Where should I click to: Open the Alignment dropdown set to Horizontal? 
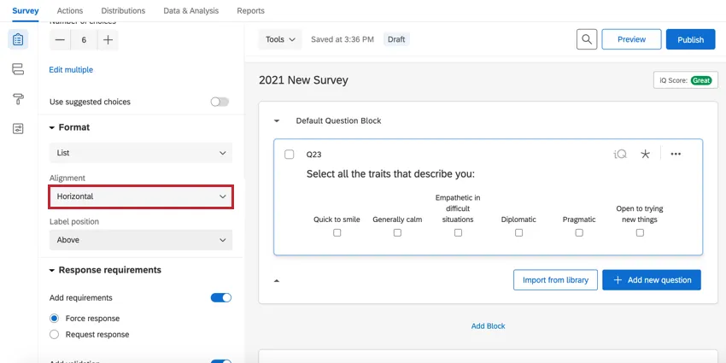pyautogui.click(x=140, y=196)
